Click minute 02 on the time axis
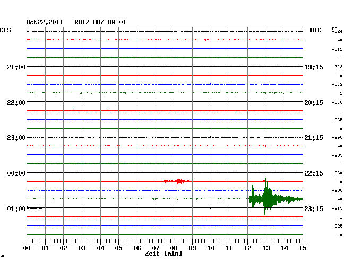This screenshot has width=345, height=262. point(63,248)
